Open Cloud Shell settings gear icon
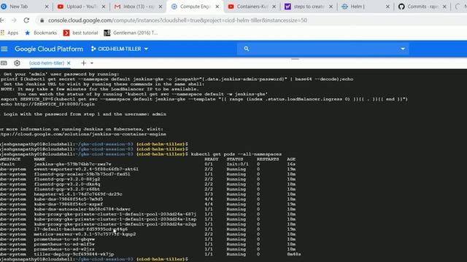The width and height of the screenshot is (467, 262). coord(17,63)
